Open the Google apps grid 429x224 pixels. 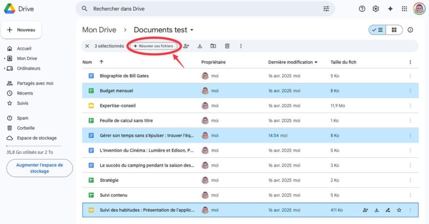[x=404, y=9]
